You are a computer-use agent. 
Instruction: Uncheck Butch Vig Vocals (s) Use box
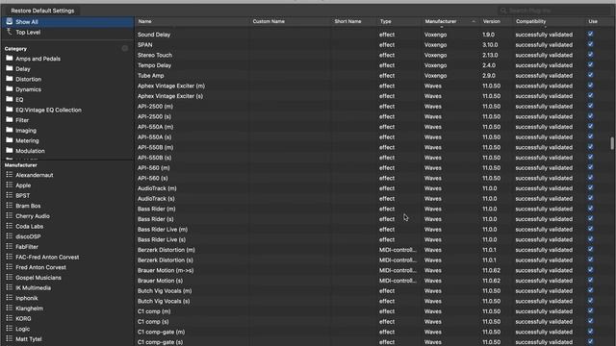pyautogui.click(x=590, y=301)
